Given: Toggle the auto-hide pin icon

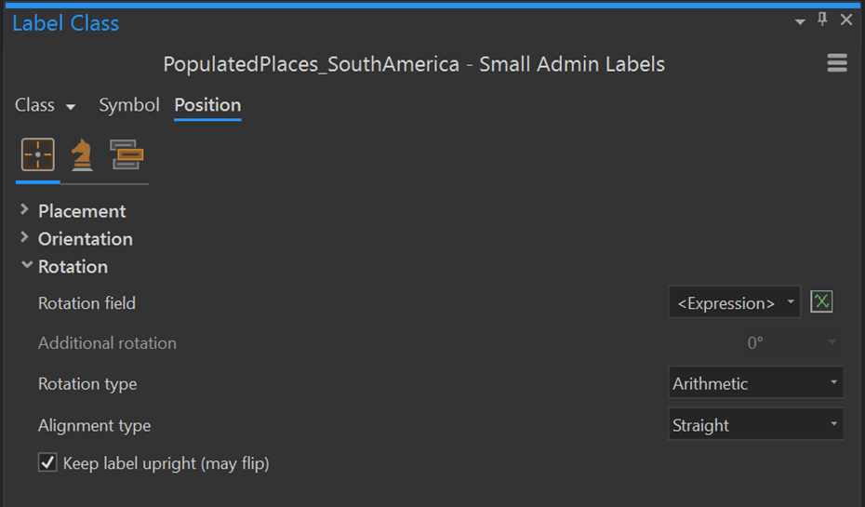Looking at the screenshot, I should coord(822,20).
